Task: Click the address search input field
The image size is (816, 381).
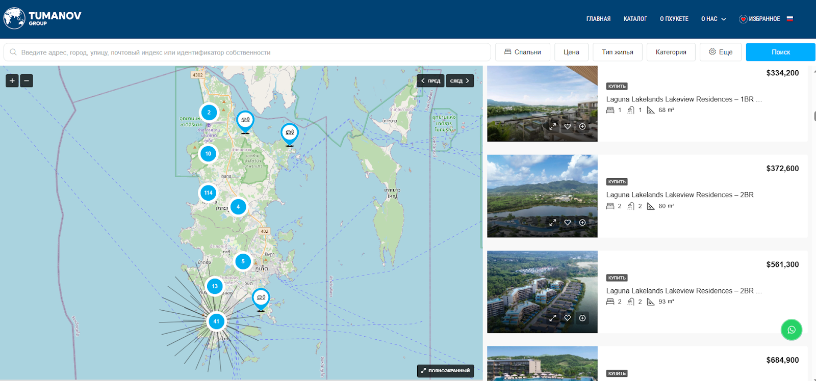Action: click(247, 52)
